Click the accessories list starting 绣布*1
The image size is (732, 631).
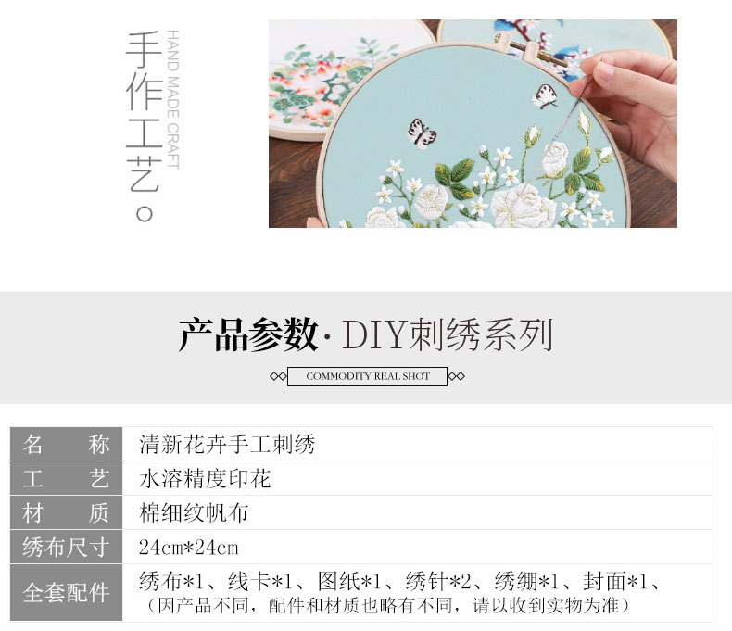(x=400, y=582)
